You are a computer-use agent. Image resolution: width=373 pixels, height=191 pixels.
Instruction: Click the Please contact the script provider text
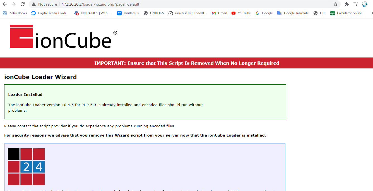[90, 126]
